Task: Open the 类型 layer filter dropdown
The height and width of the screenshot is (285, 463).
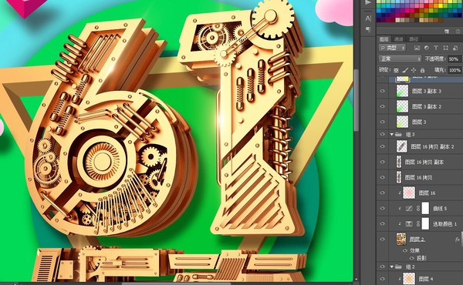Action: coord(393,48)
